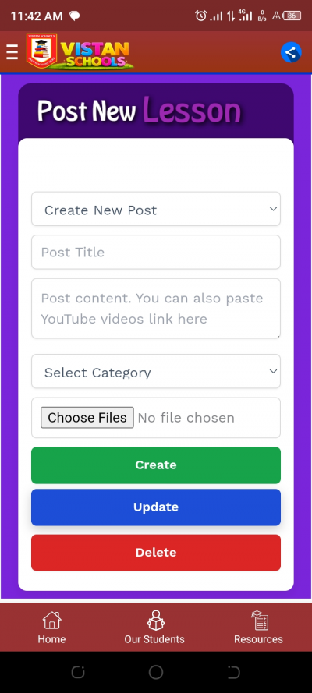The width and height of the screenshot is (312, 693).
Task: Click the green Create button
Action: coord(156,465)
